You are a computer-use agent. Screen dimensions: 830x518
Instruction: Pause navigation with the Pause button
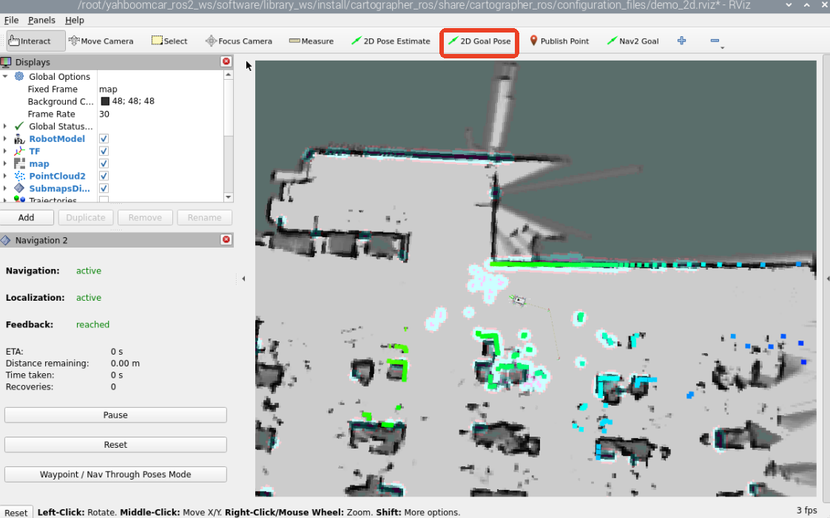click(x=115, y=415)
